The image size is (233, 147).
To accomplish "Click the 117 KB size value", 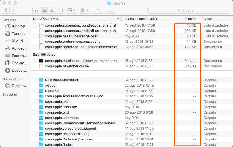I will [x=190, y=47].
